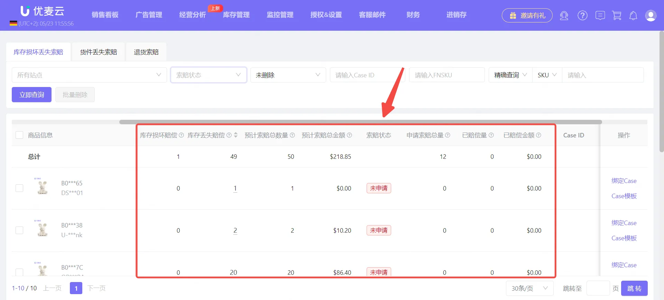Focus the 请输入Case ID input field
664x300 pixels.
[367, 75]
